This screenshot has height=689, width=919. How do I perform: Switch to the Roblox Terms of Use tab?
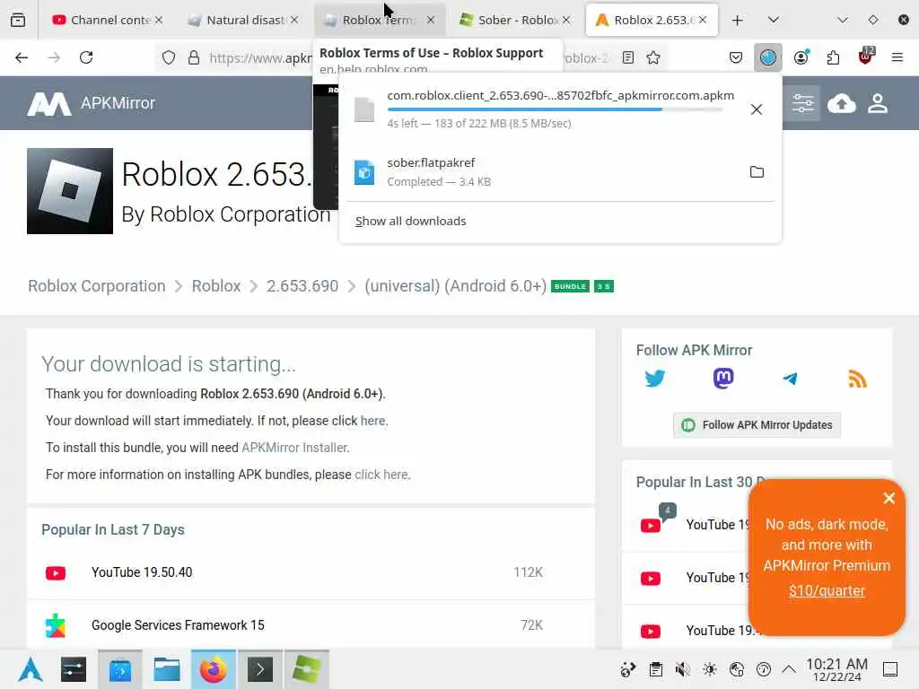pos(380,20)
